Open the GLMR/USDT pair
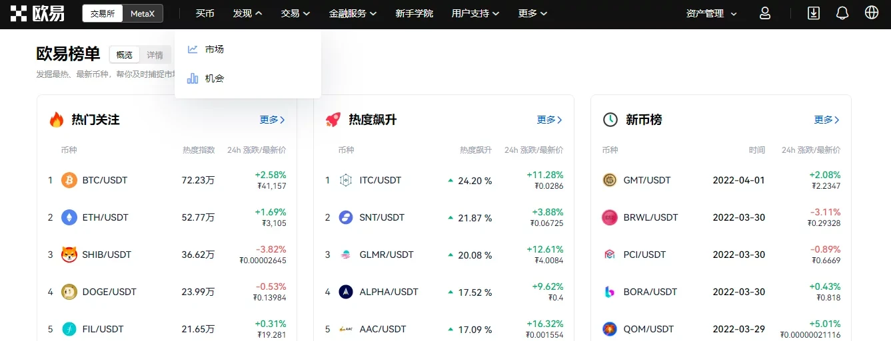This screenshot has width=891, height=341. point(387,255)
